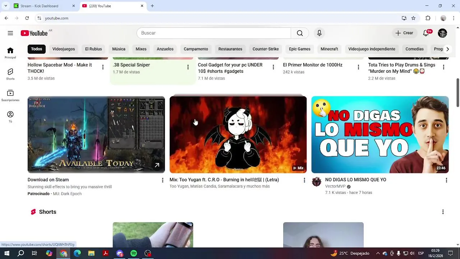Open the YouTube hamburger guide menu
460x259 pixels.
coord(10,33)
